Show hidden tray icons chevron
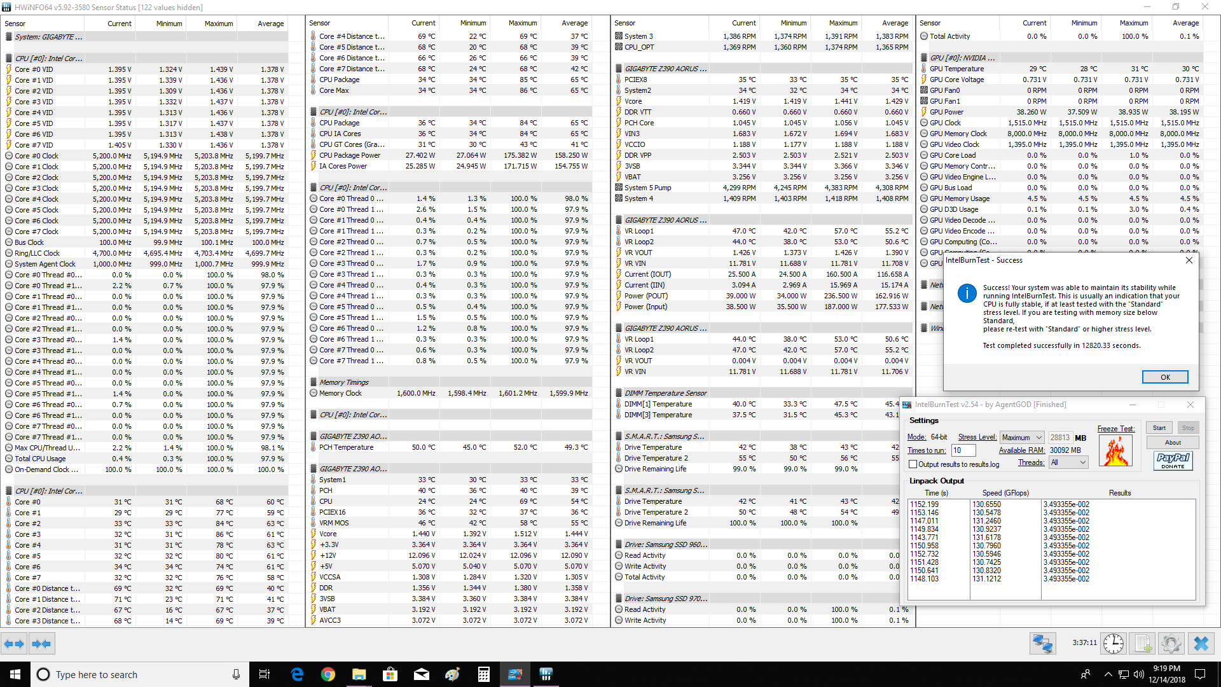The height and width of the screenshot is (687, 1221). click(1108, 674)
